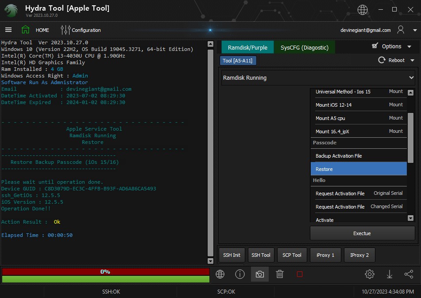Click HOME label in menu bar
Viewport: 421px width, 298px height.
[x=42, y=30]
